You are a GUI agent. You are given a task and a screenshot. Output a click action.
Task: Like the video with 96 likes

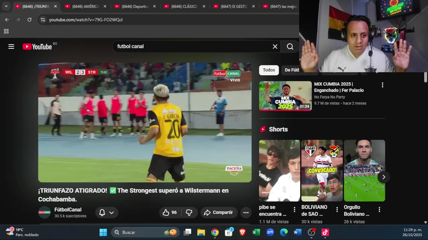(170, 213)
